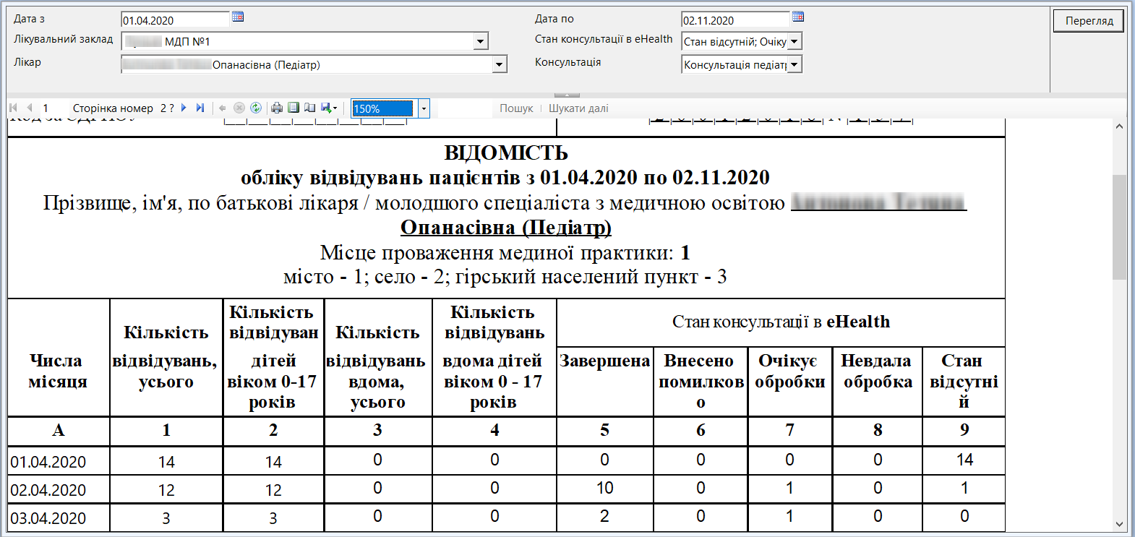Click the 'Опанасівна (Педіатр)' underlined heading
Screen dimensions: 1135x537
pos(506,228)
